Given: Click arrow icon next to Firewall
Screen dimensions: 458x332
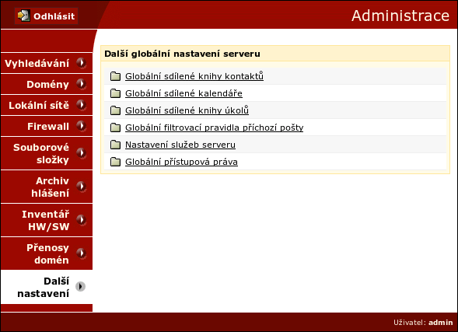Looking at the screenshot, I should [81, 126].
